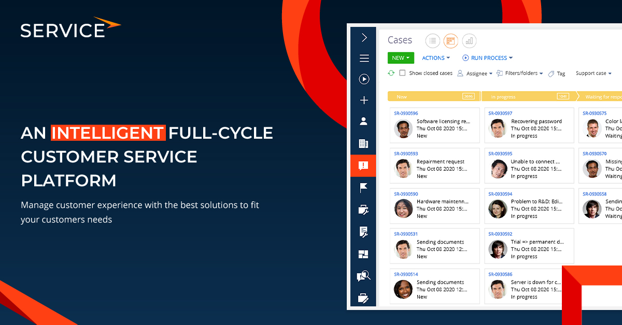The height and width of the screenshot is (325, 622).
Task: Open the hamburger menu in the sidebar
Action: (x=363, y=58)
